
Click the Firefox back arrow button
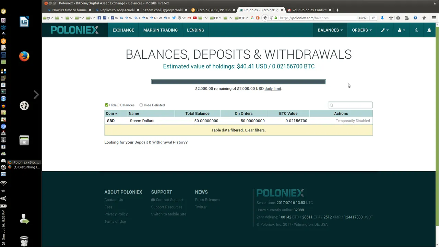(265, 18)
